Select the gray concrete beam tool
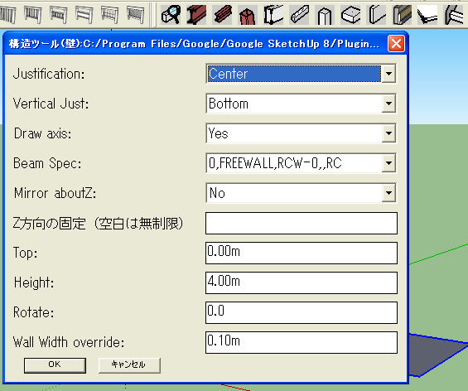Viewport: 468px width, 391px height. click(299, 15)
